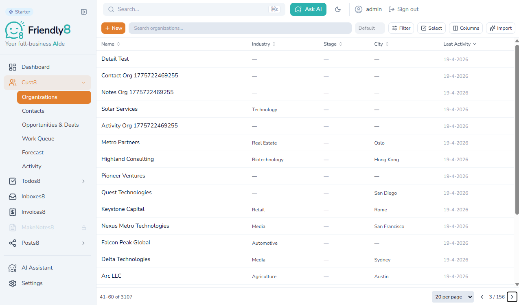Sort by Name column header

[x=111, y=44]
